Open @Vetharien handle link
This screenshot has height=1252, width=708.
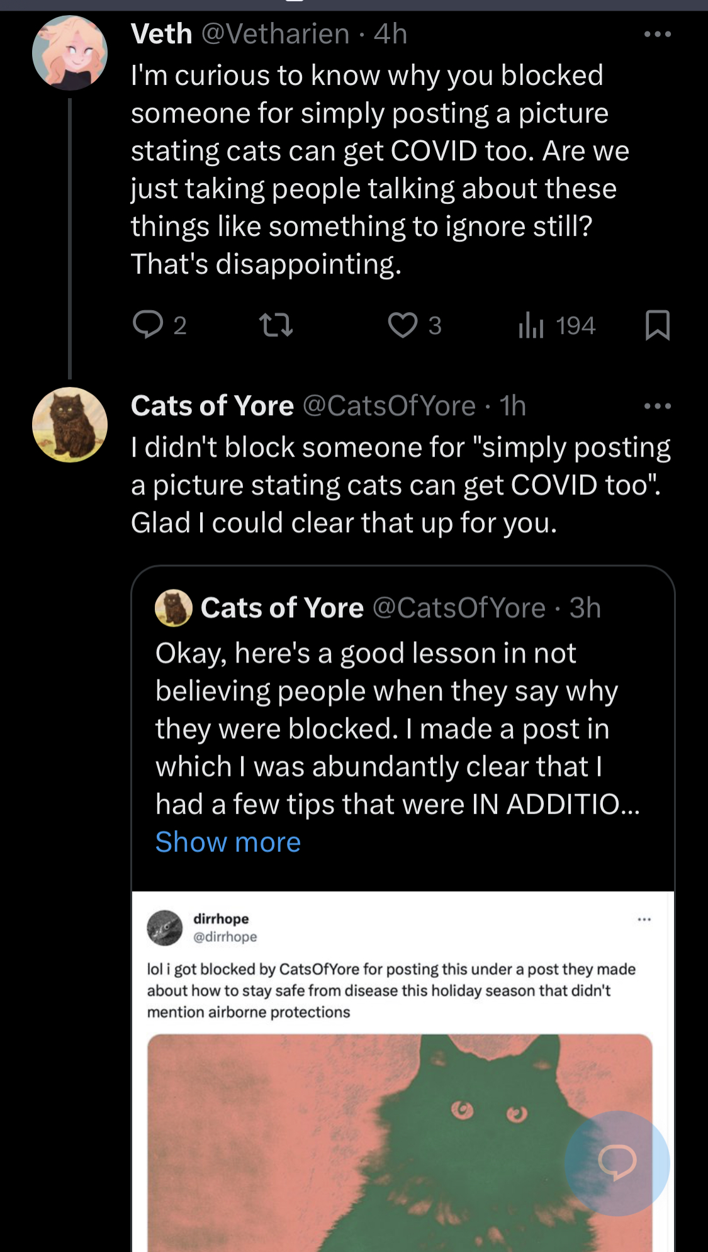click(276, 34)
